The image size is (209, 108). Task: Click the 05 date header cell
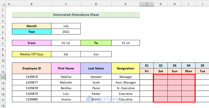click(x=202, y=65)
